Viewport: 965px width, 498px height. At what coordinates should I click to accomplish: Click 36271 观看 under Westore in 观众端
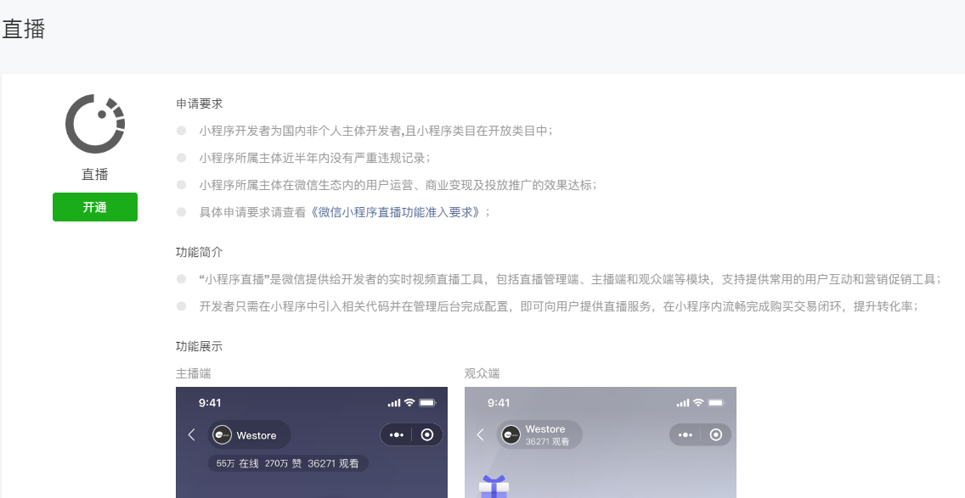click(547, 441)
